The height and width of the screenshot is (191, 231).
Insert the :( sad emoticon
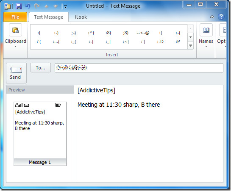pyautogui.click(x=161, y=33)
